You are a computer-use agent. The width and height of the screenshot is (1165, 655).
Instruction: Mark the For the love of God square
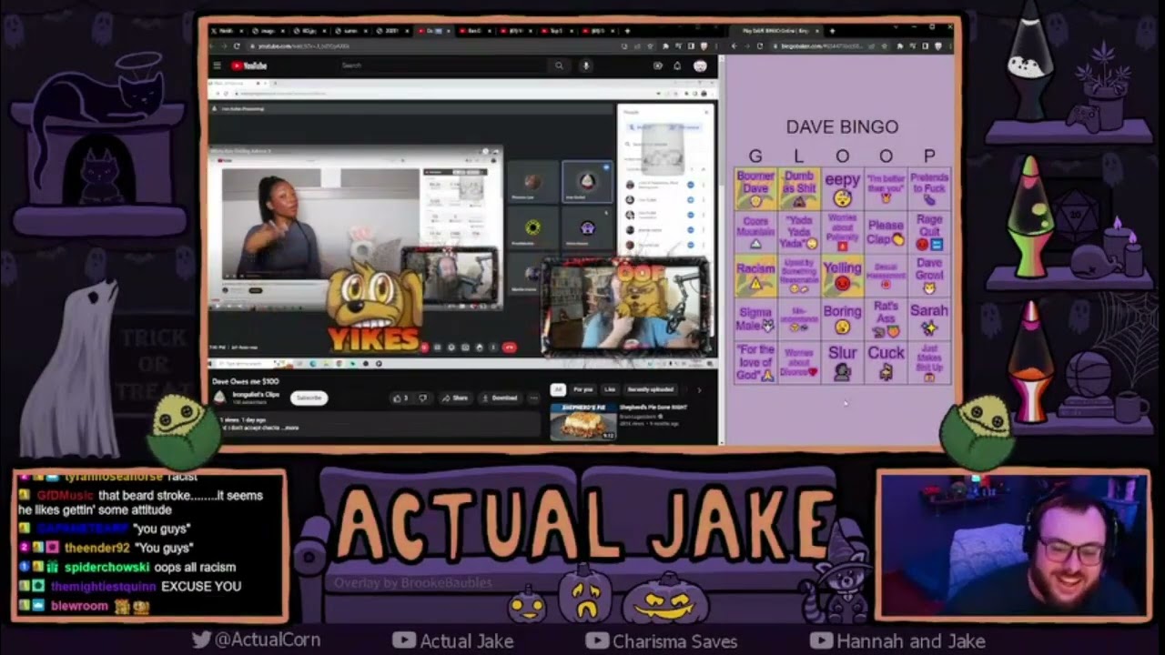[x=755, y=362]
